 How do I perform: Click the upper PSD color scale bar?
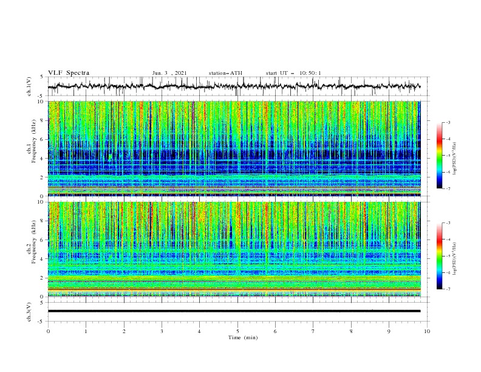pyautogui.click(x=439, y=156)
